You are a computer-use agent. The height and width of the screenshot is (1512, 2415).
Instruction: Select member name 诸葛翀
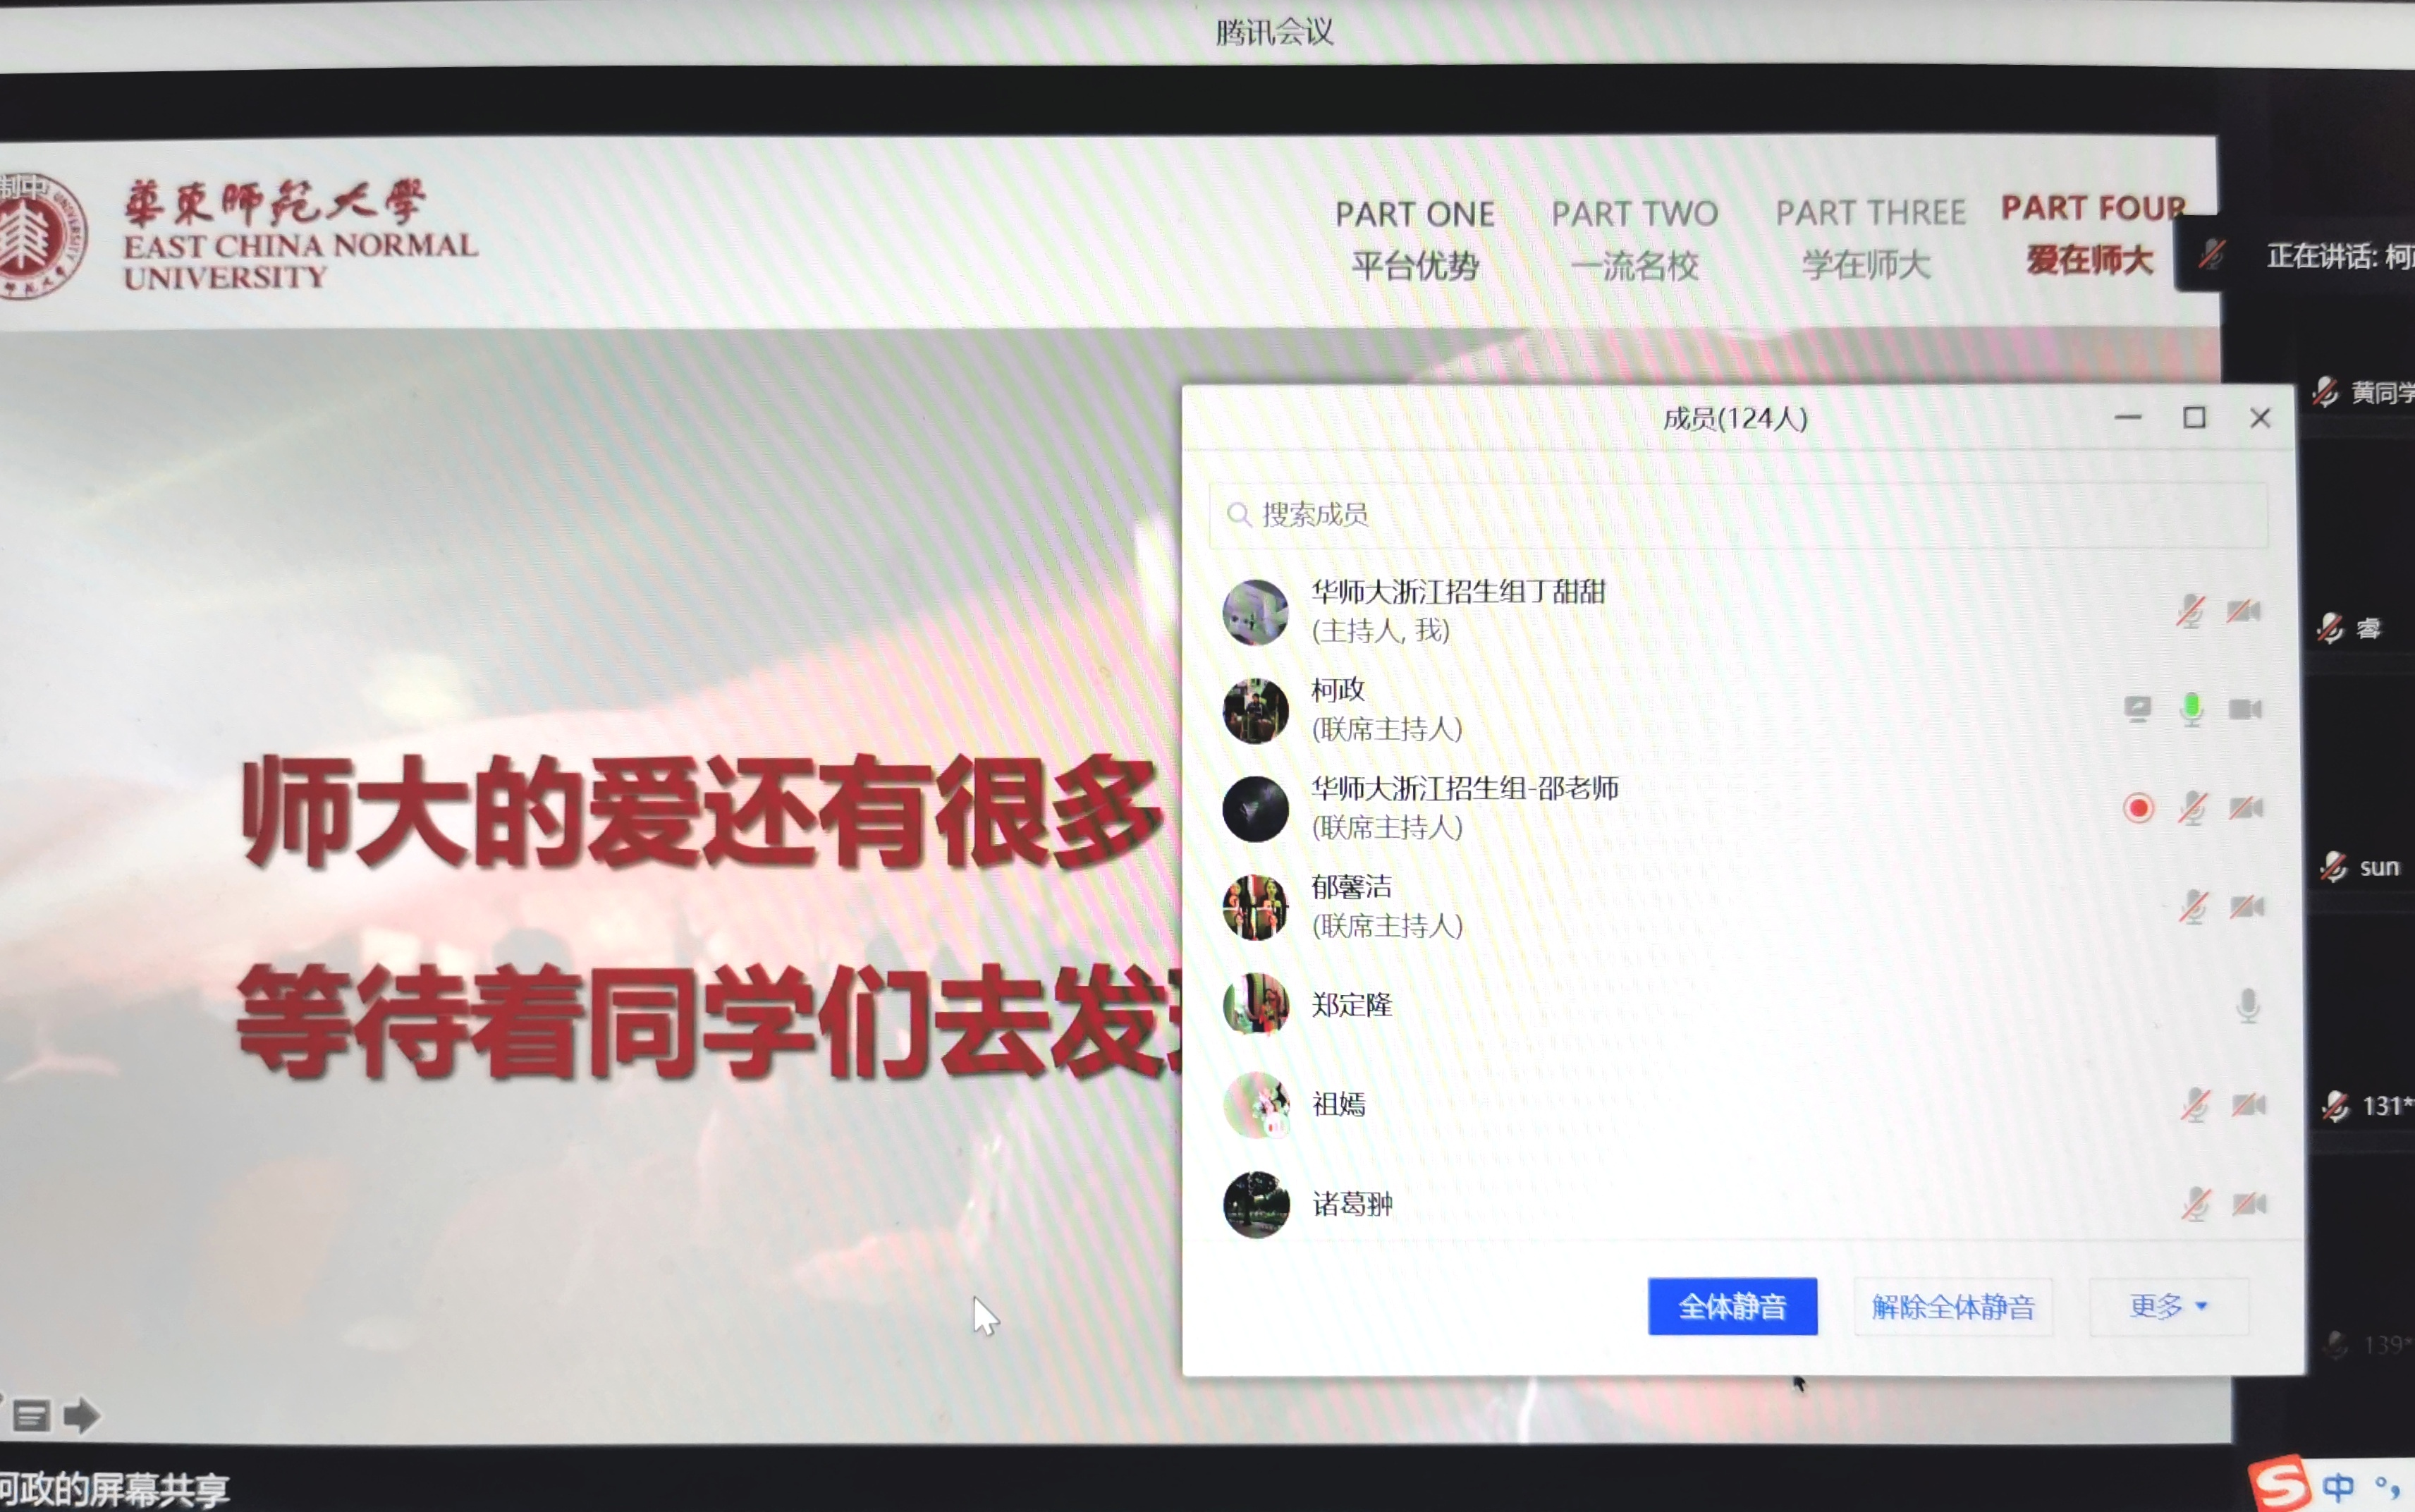pos(1352,1204)
